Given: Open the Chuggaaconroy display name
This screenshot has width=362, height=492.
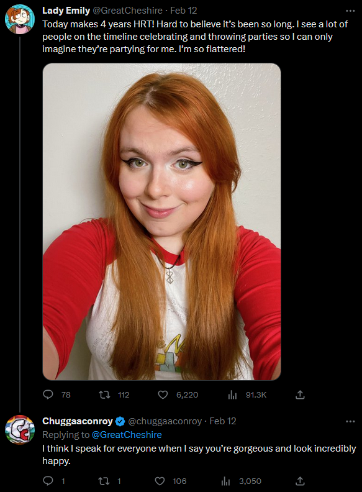Looking at the screenshot, I should (78, 421).
